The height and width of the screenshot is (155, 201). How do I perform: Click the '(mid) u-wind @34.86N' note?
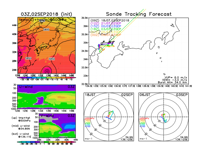(x=21, y=127)
